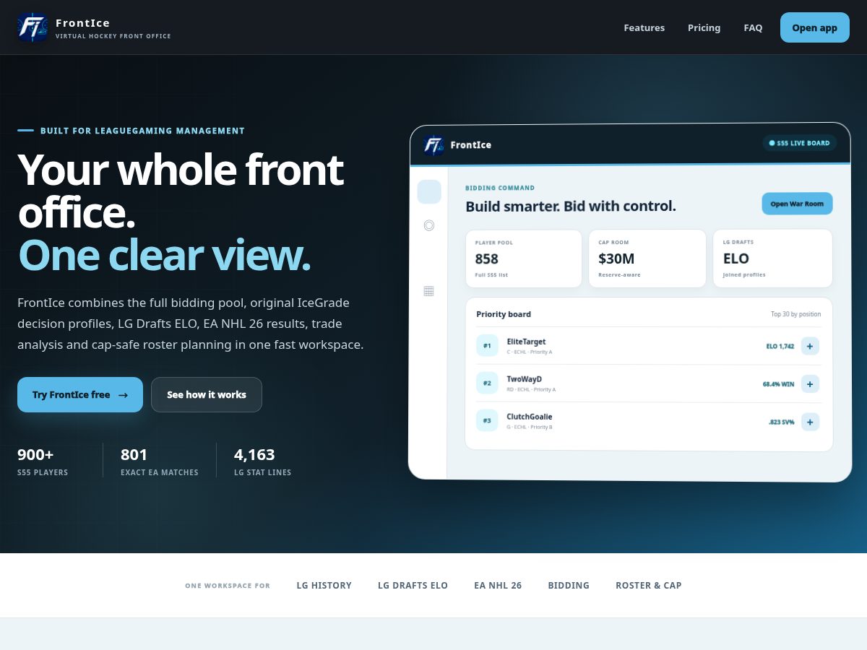Add ClutchGoalie with its plus icon

(810, 422)
